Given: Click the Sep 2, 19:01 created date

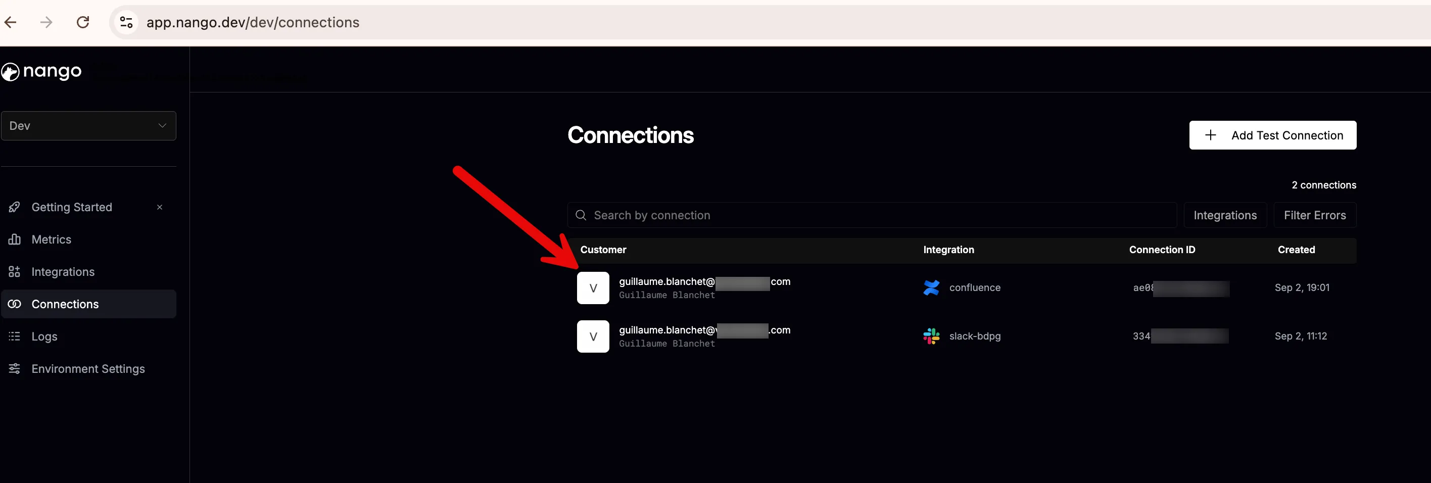Looking at the screenshot, I should pos(1302,287).
